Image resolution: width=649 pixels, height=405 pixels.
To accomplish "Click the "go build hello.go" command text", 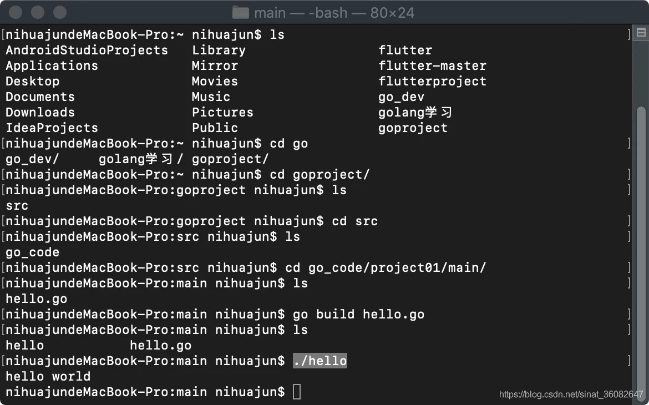I will point(358,315).
